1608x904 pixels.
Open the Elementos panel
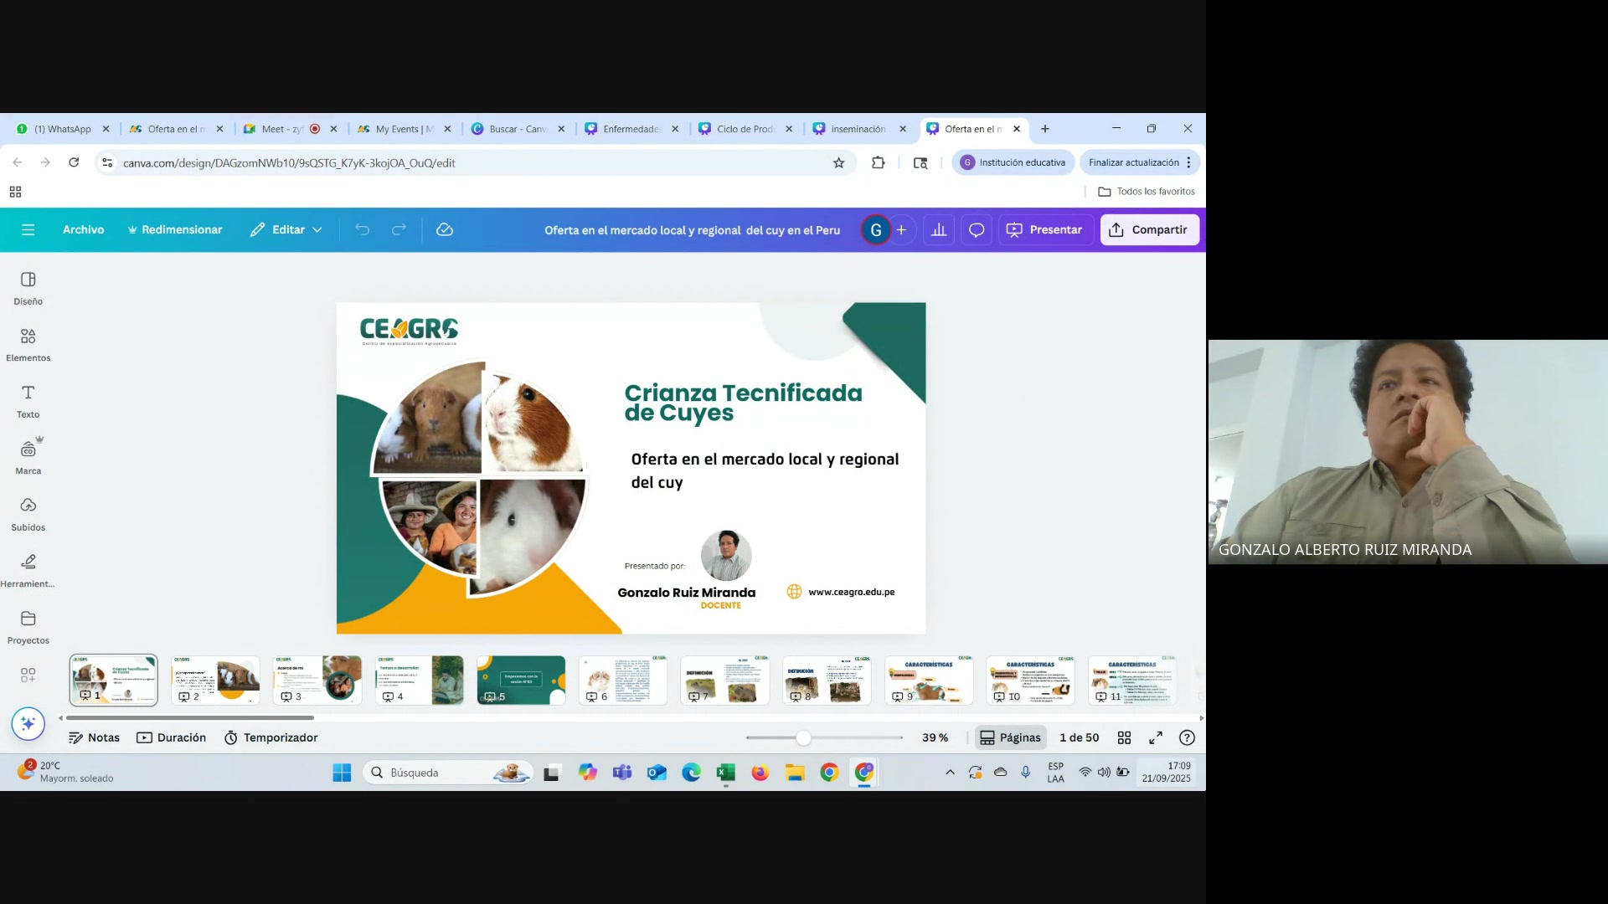coord(28,344)
